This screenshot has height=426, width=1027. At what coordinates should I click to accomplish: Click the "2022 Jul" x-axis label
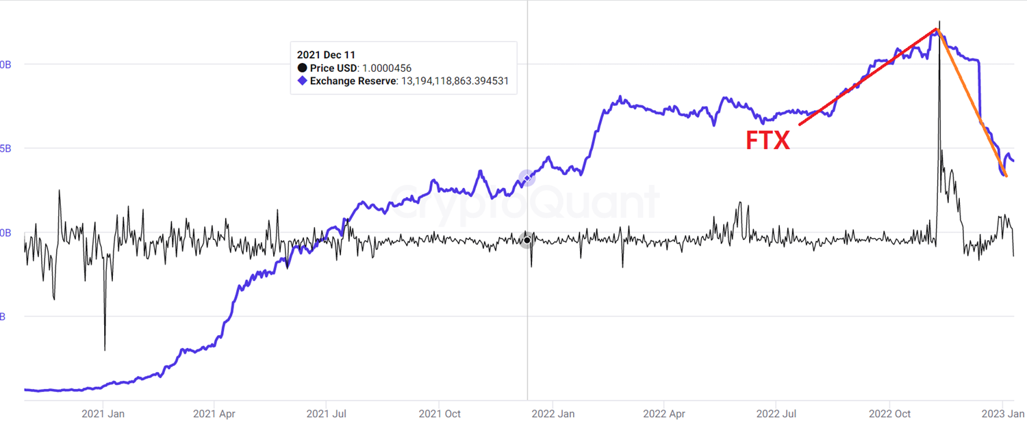[x=776, y=413]
